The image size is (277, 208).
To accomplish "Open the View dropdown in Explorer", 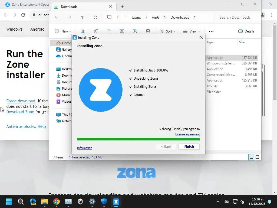I will click(x=192, y=31).
